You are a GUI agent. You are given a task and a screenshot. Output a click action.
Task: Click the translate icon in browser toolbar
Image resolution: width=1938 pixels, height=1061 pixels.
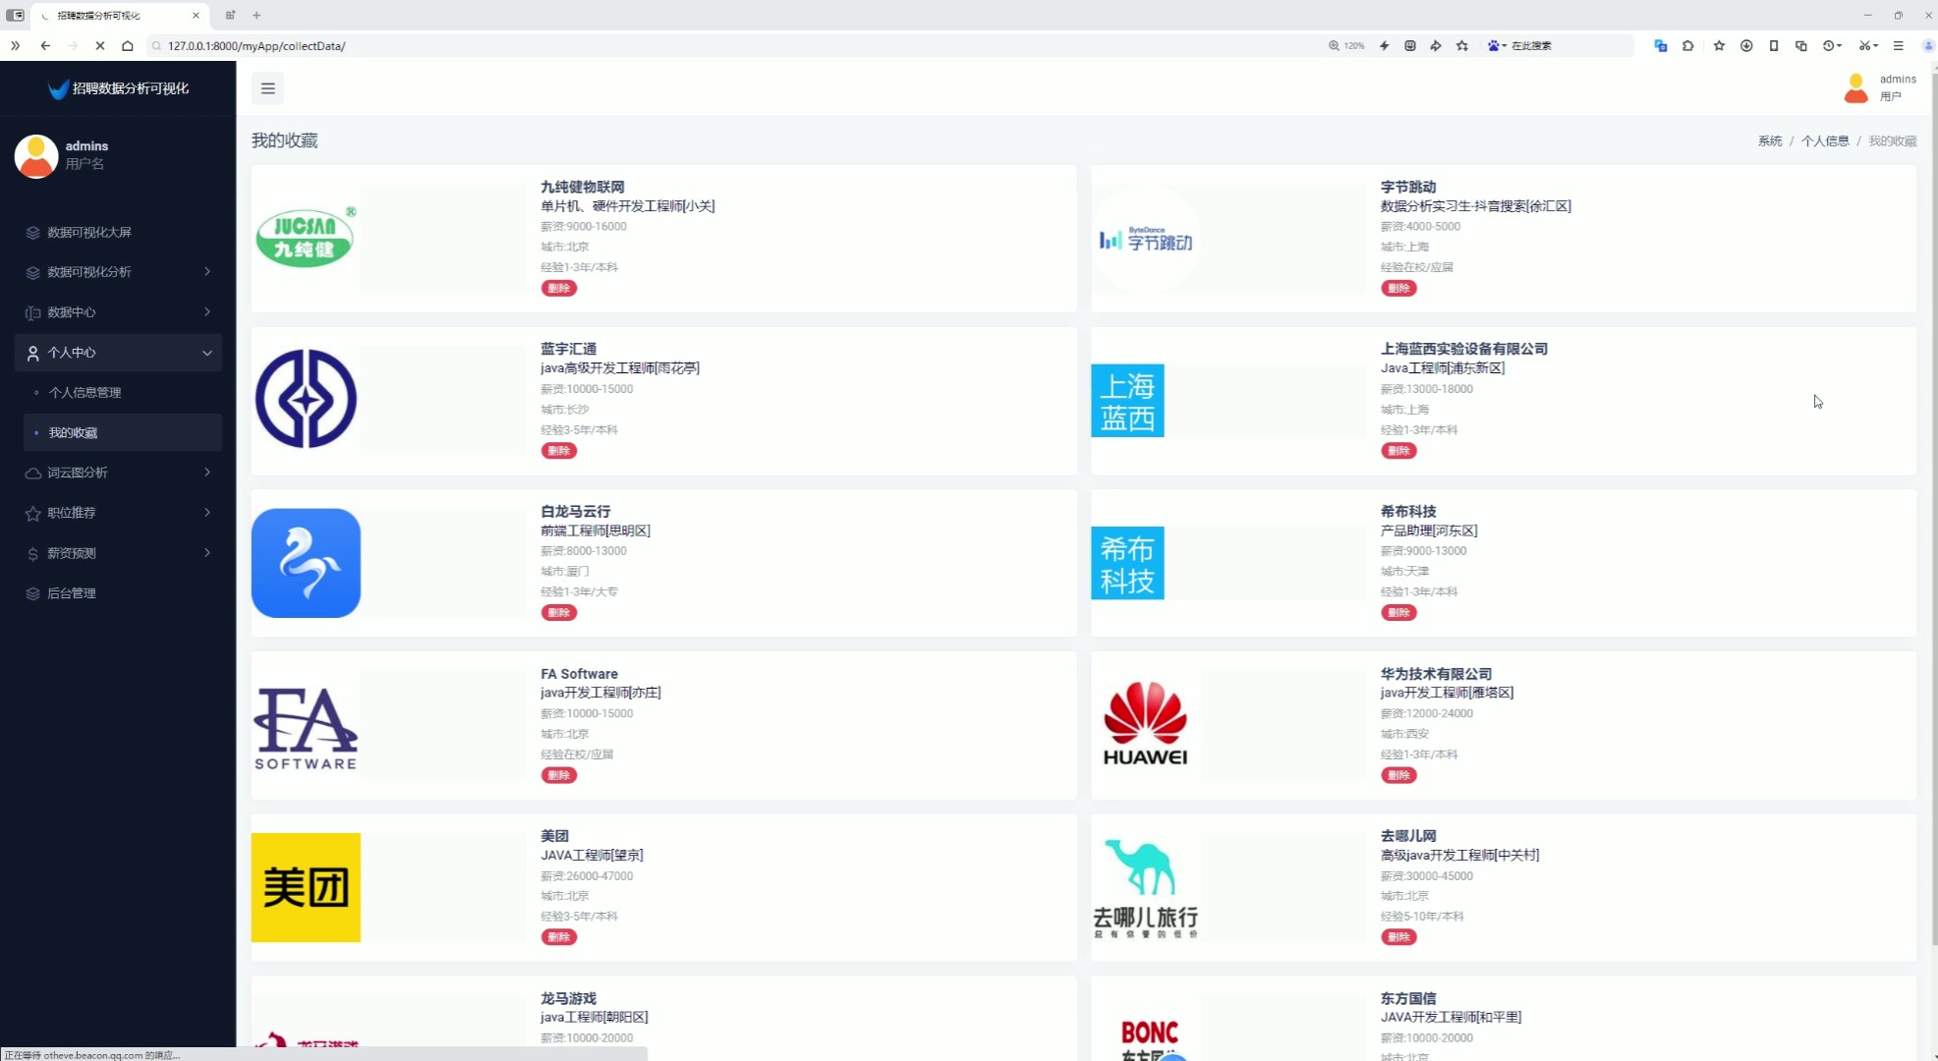point(1661,46)
